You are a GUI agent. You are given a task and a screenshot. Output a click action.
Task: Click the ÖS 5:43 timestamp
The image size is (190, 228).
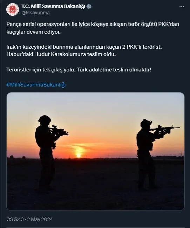[x=15, y=219]
